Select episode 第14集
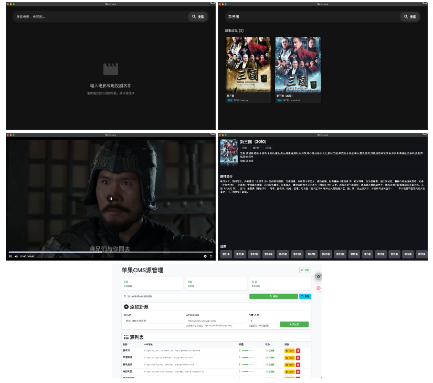Image resolution: width=433 pixels, height=383 pixels. point(408,254)
